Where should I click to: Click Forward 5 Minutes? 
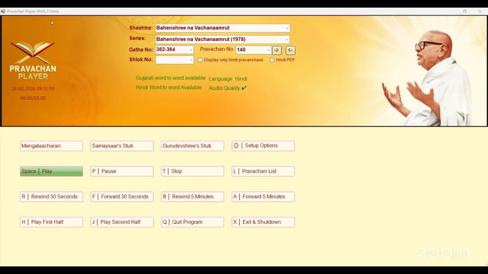point(263,197)
